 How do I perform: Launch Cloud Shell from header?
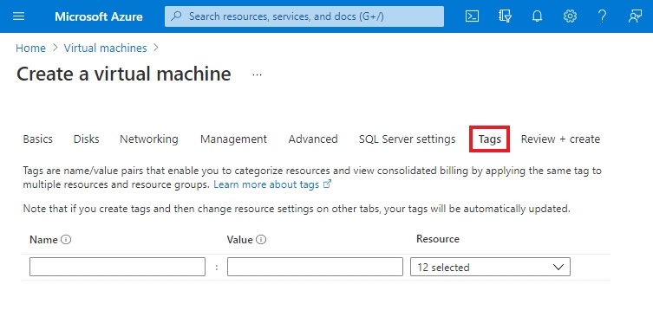[x=472, y=16]
